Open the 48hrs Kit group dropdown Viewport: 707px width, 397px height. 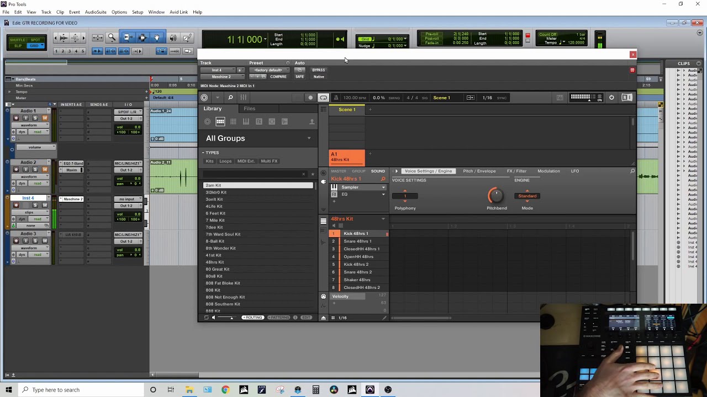pos(383,219)
